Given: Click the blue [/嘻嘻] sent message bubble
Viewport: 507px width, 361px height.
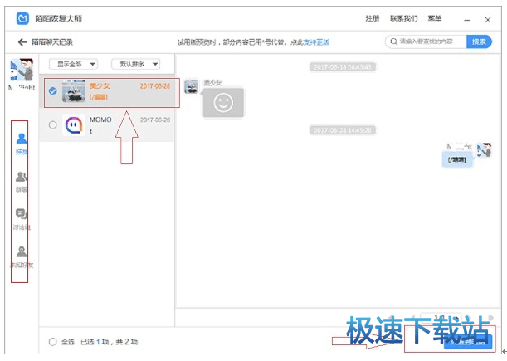Looking at the screenshot, I should pyautogui.click(x=457, y=159).
